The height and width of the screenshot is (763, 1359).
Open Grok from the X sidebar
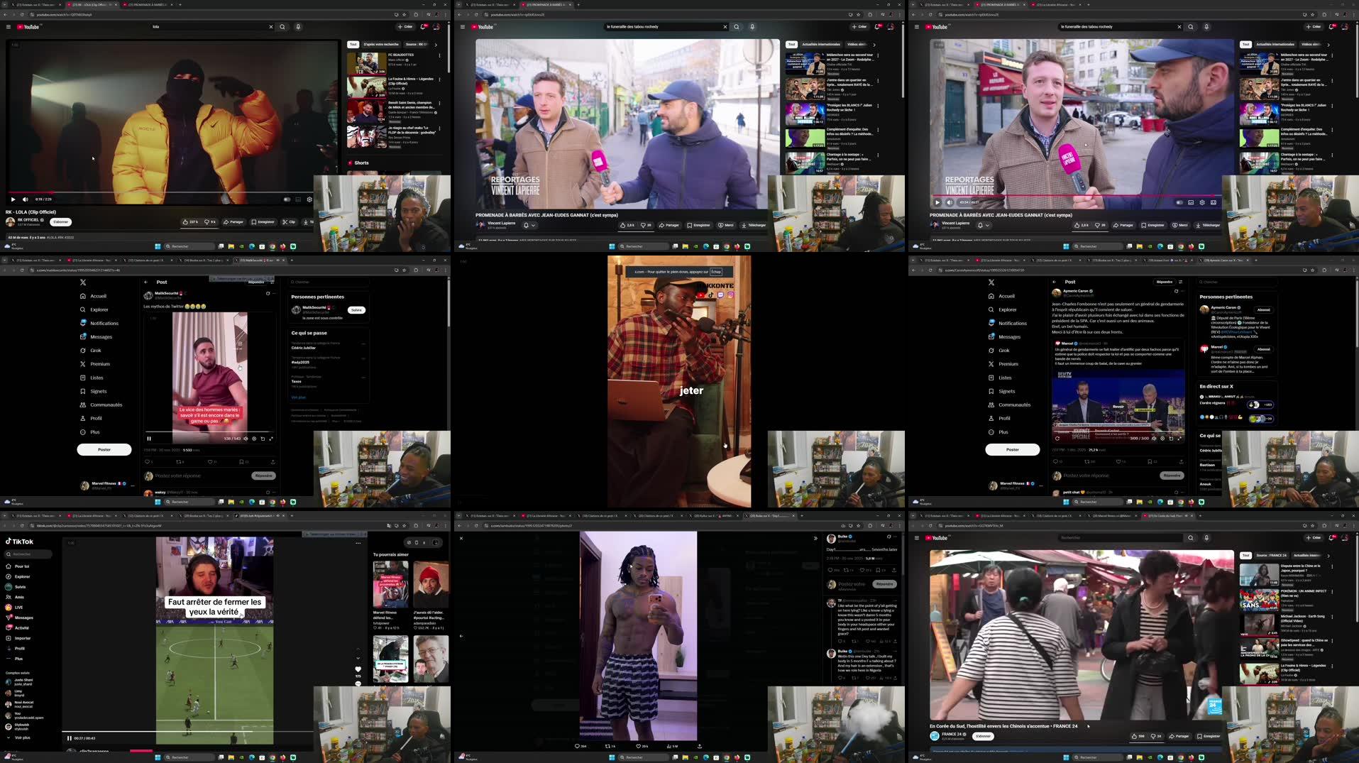point(97,350)
